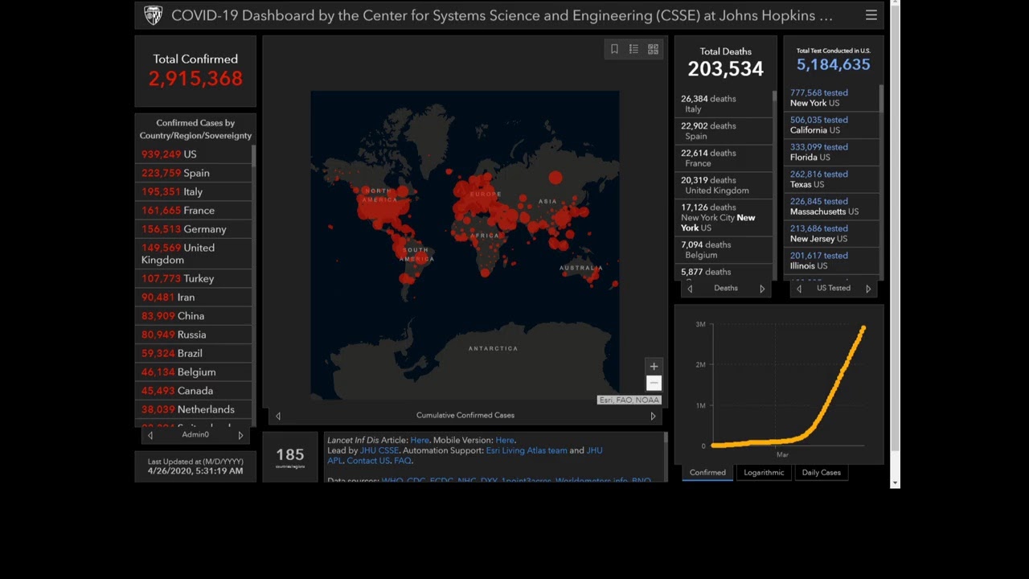
Task: Select China with 83,909 confirmed cases
Action: click(193, 316)
